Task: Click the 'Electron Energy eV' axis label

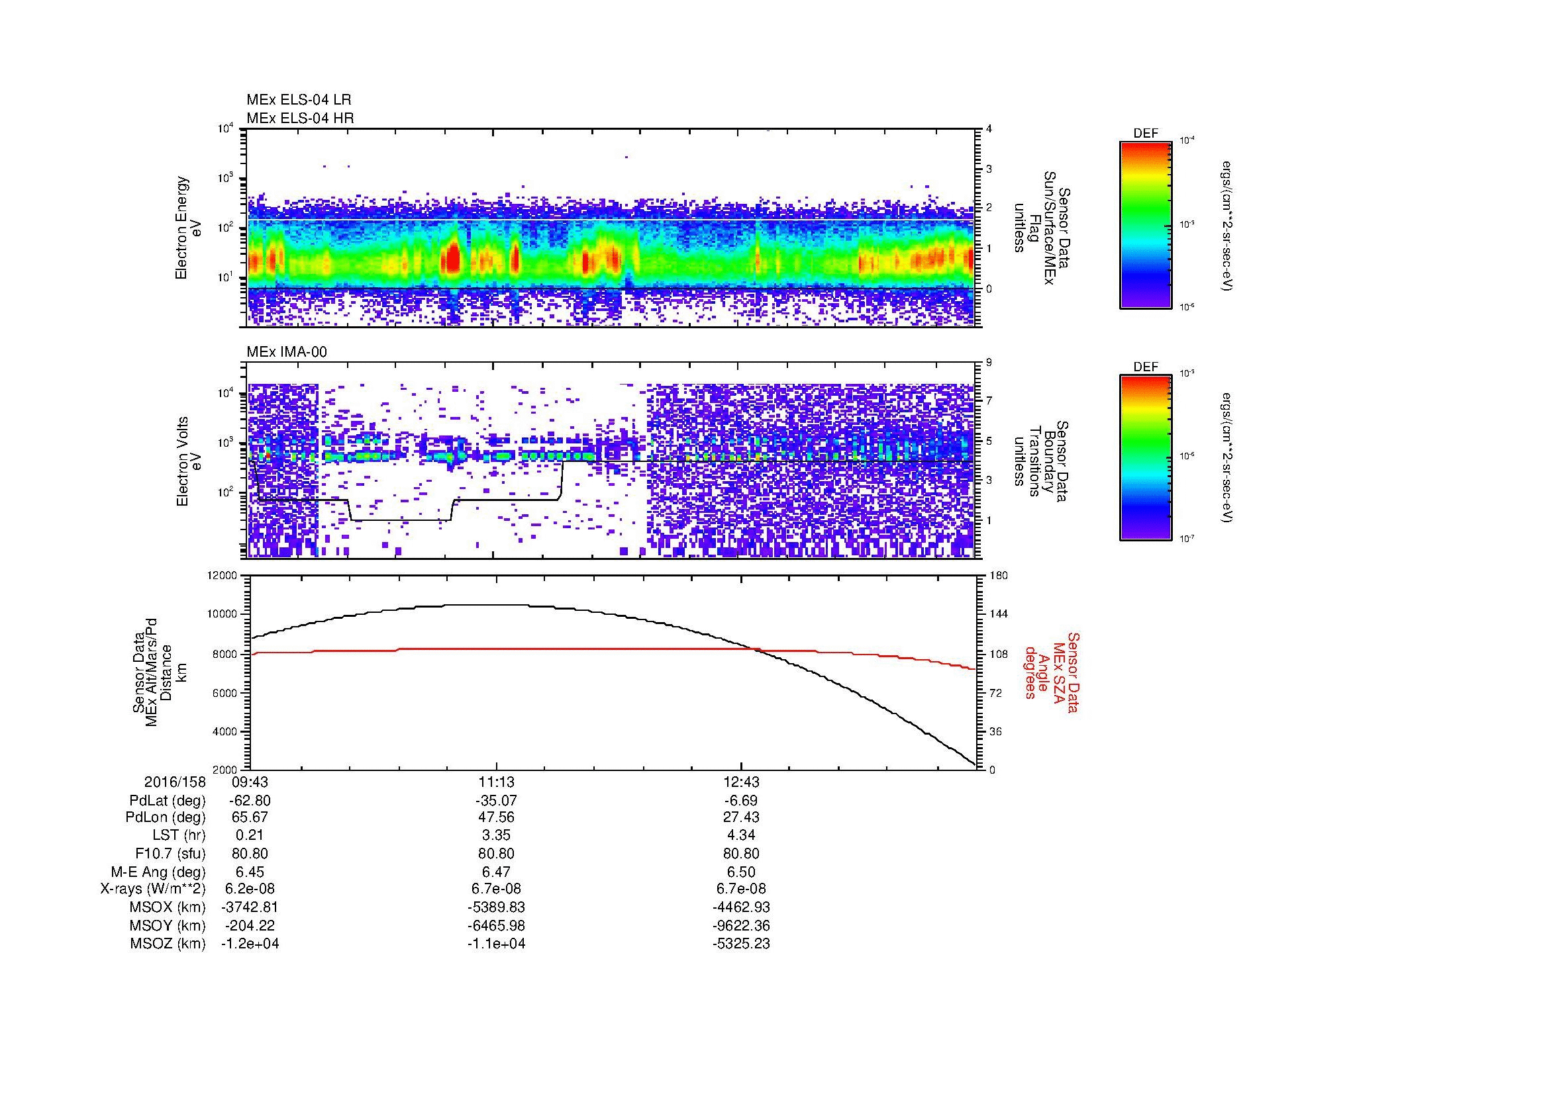Action: 188,228
